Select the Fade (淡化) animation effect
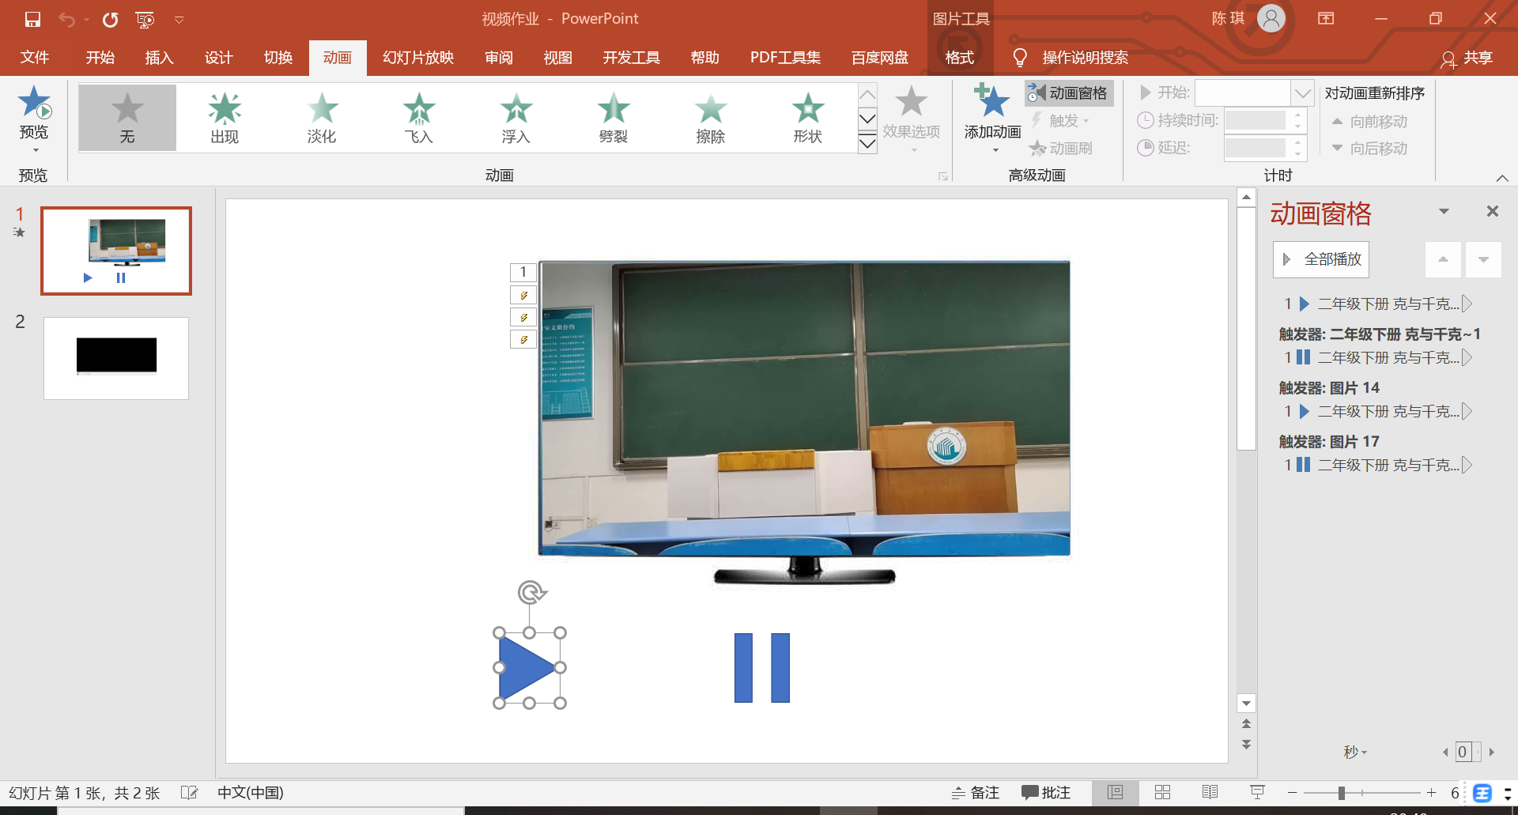 click(x=322, y=118)
